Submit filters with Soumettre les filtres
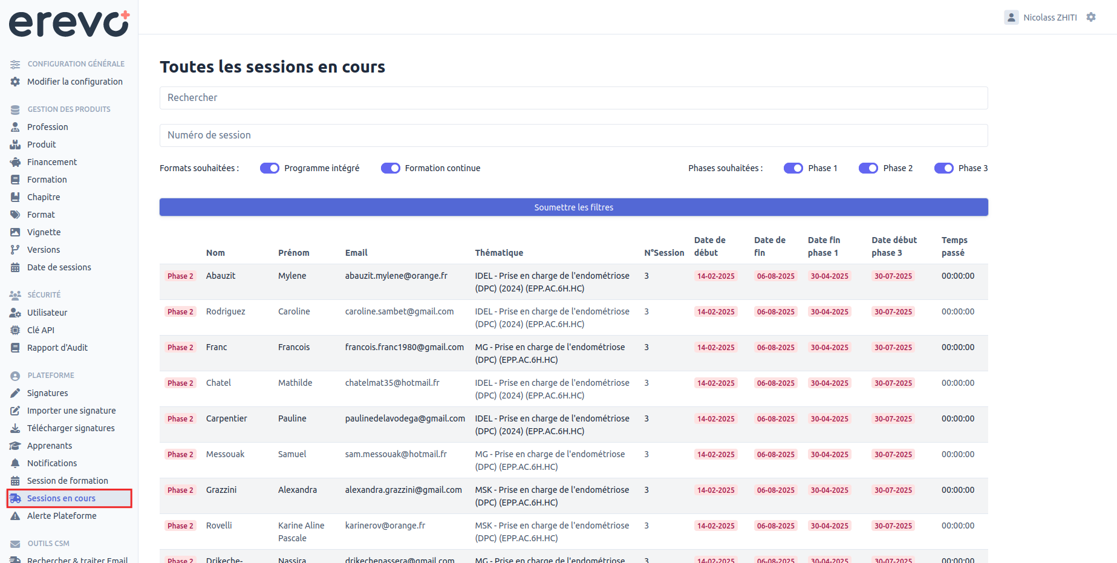This screenshot has width=1117, height=563. point(574,207)
